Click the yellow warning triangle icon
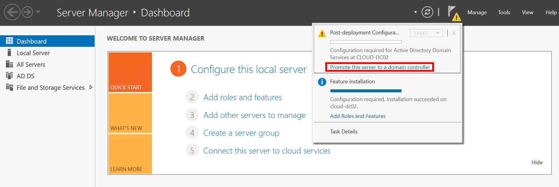This screenshot has width=559, height=187. 322,33
